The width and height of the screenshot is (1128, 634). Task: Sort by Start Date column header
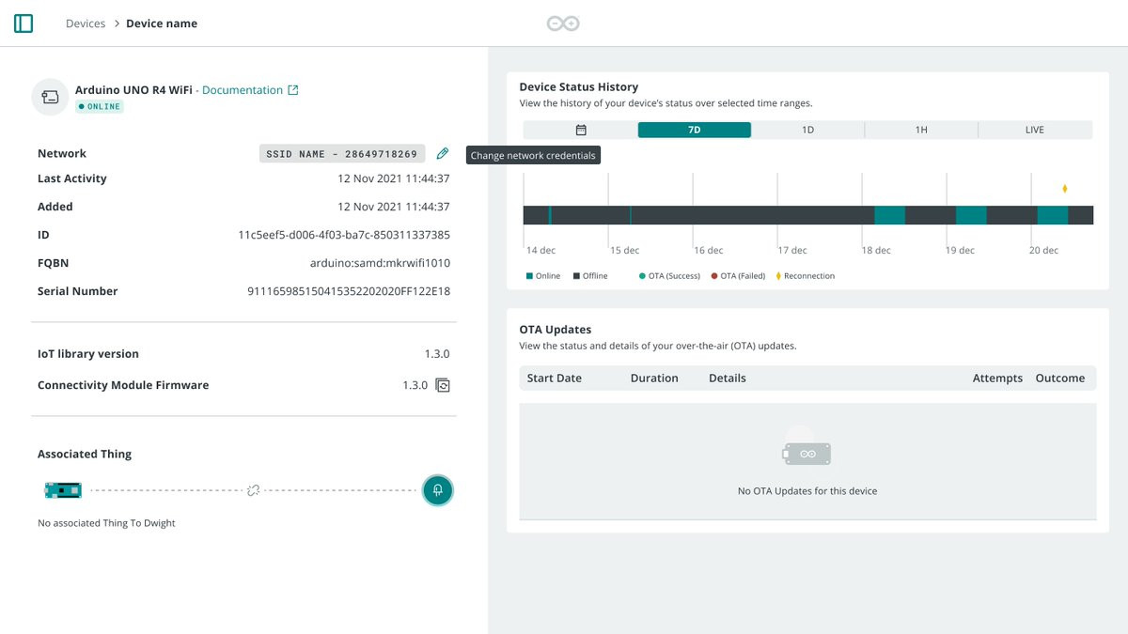555,379
